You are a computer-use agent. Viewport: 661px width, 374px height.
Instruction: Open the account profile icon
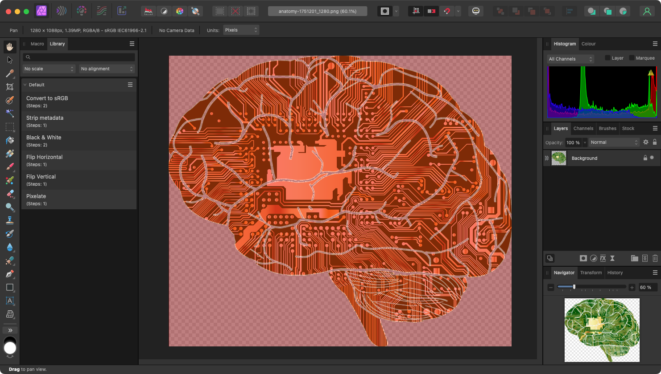click(x=647, y=11)
